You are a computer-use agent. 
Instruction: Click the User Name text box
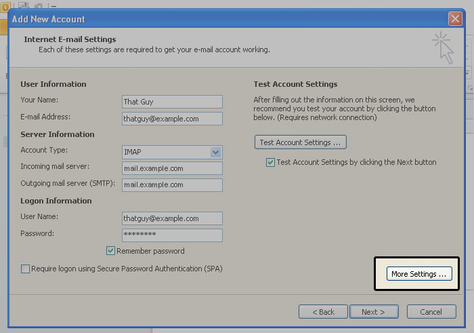(172, 218)
